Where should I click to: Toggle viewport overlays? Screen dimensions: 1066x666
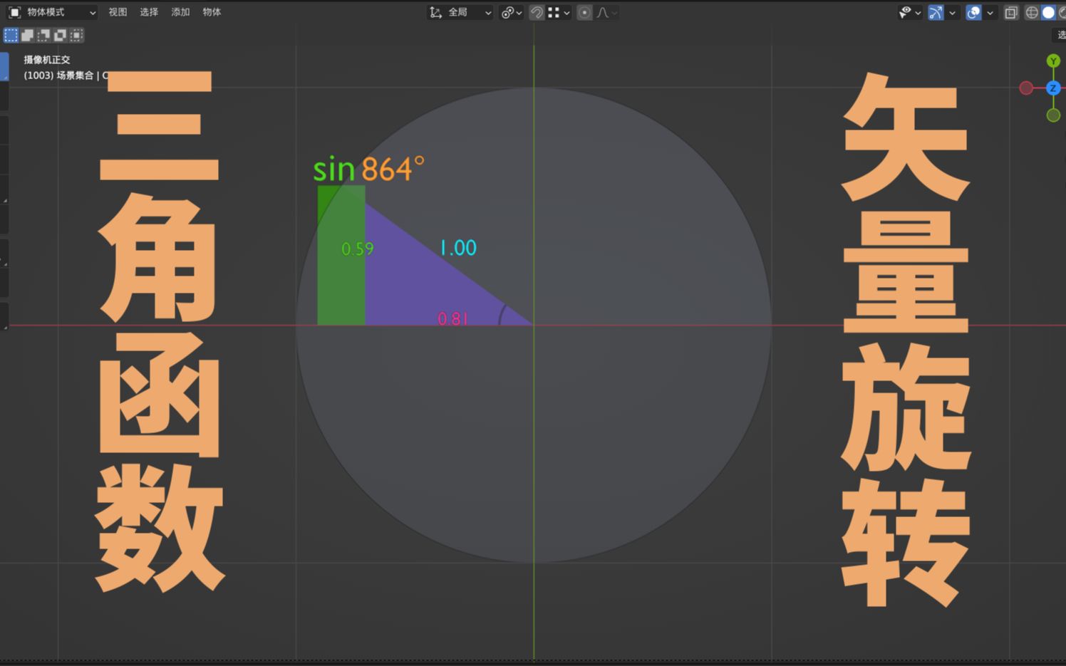click(973, 12)
